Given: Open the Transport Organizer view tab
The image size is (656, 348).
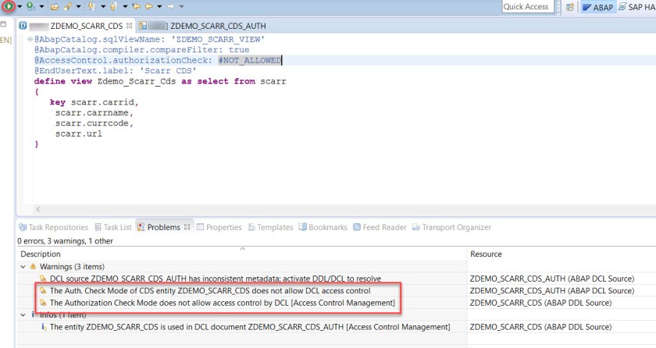Looking at the screenshot, I should pyautogui.click(x=451, y=227).
